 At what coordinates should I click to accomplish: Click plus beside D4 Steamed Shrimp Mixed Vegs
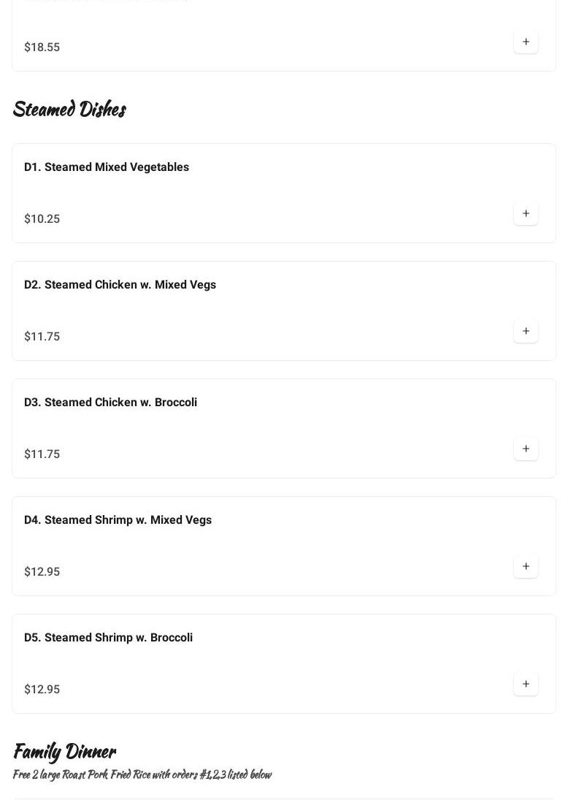click(x=526, y=567)
